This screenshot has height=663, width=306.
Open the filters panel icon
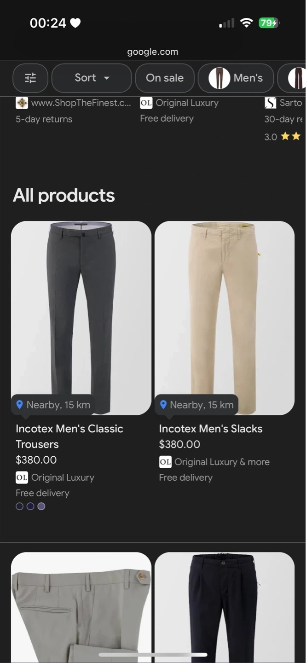[30, 78]
